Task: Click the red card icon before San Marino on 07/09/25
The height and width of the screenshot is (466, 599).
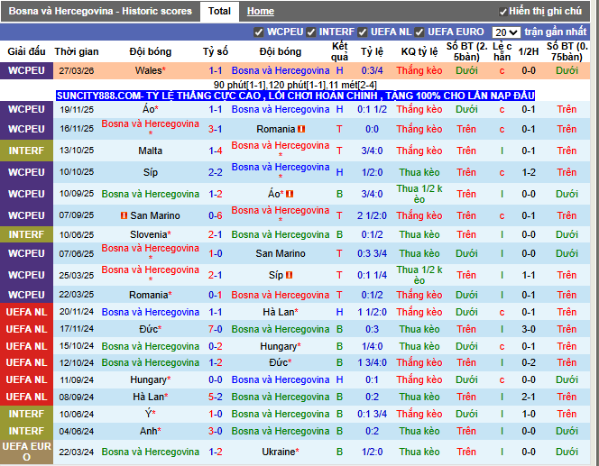Action: click(x=124, y=215)
